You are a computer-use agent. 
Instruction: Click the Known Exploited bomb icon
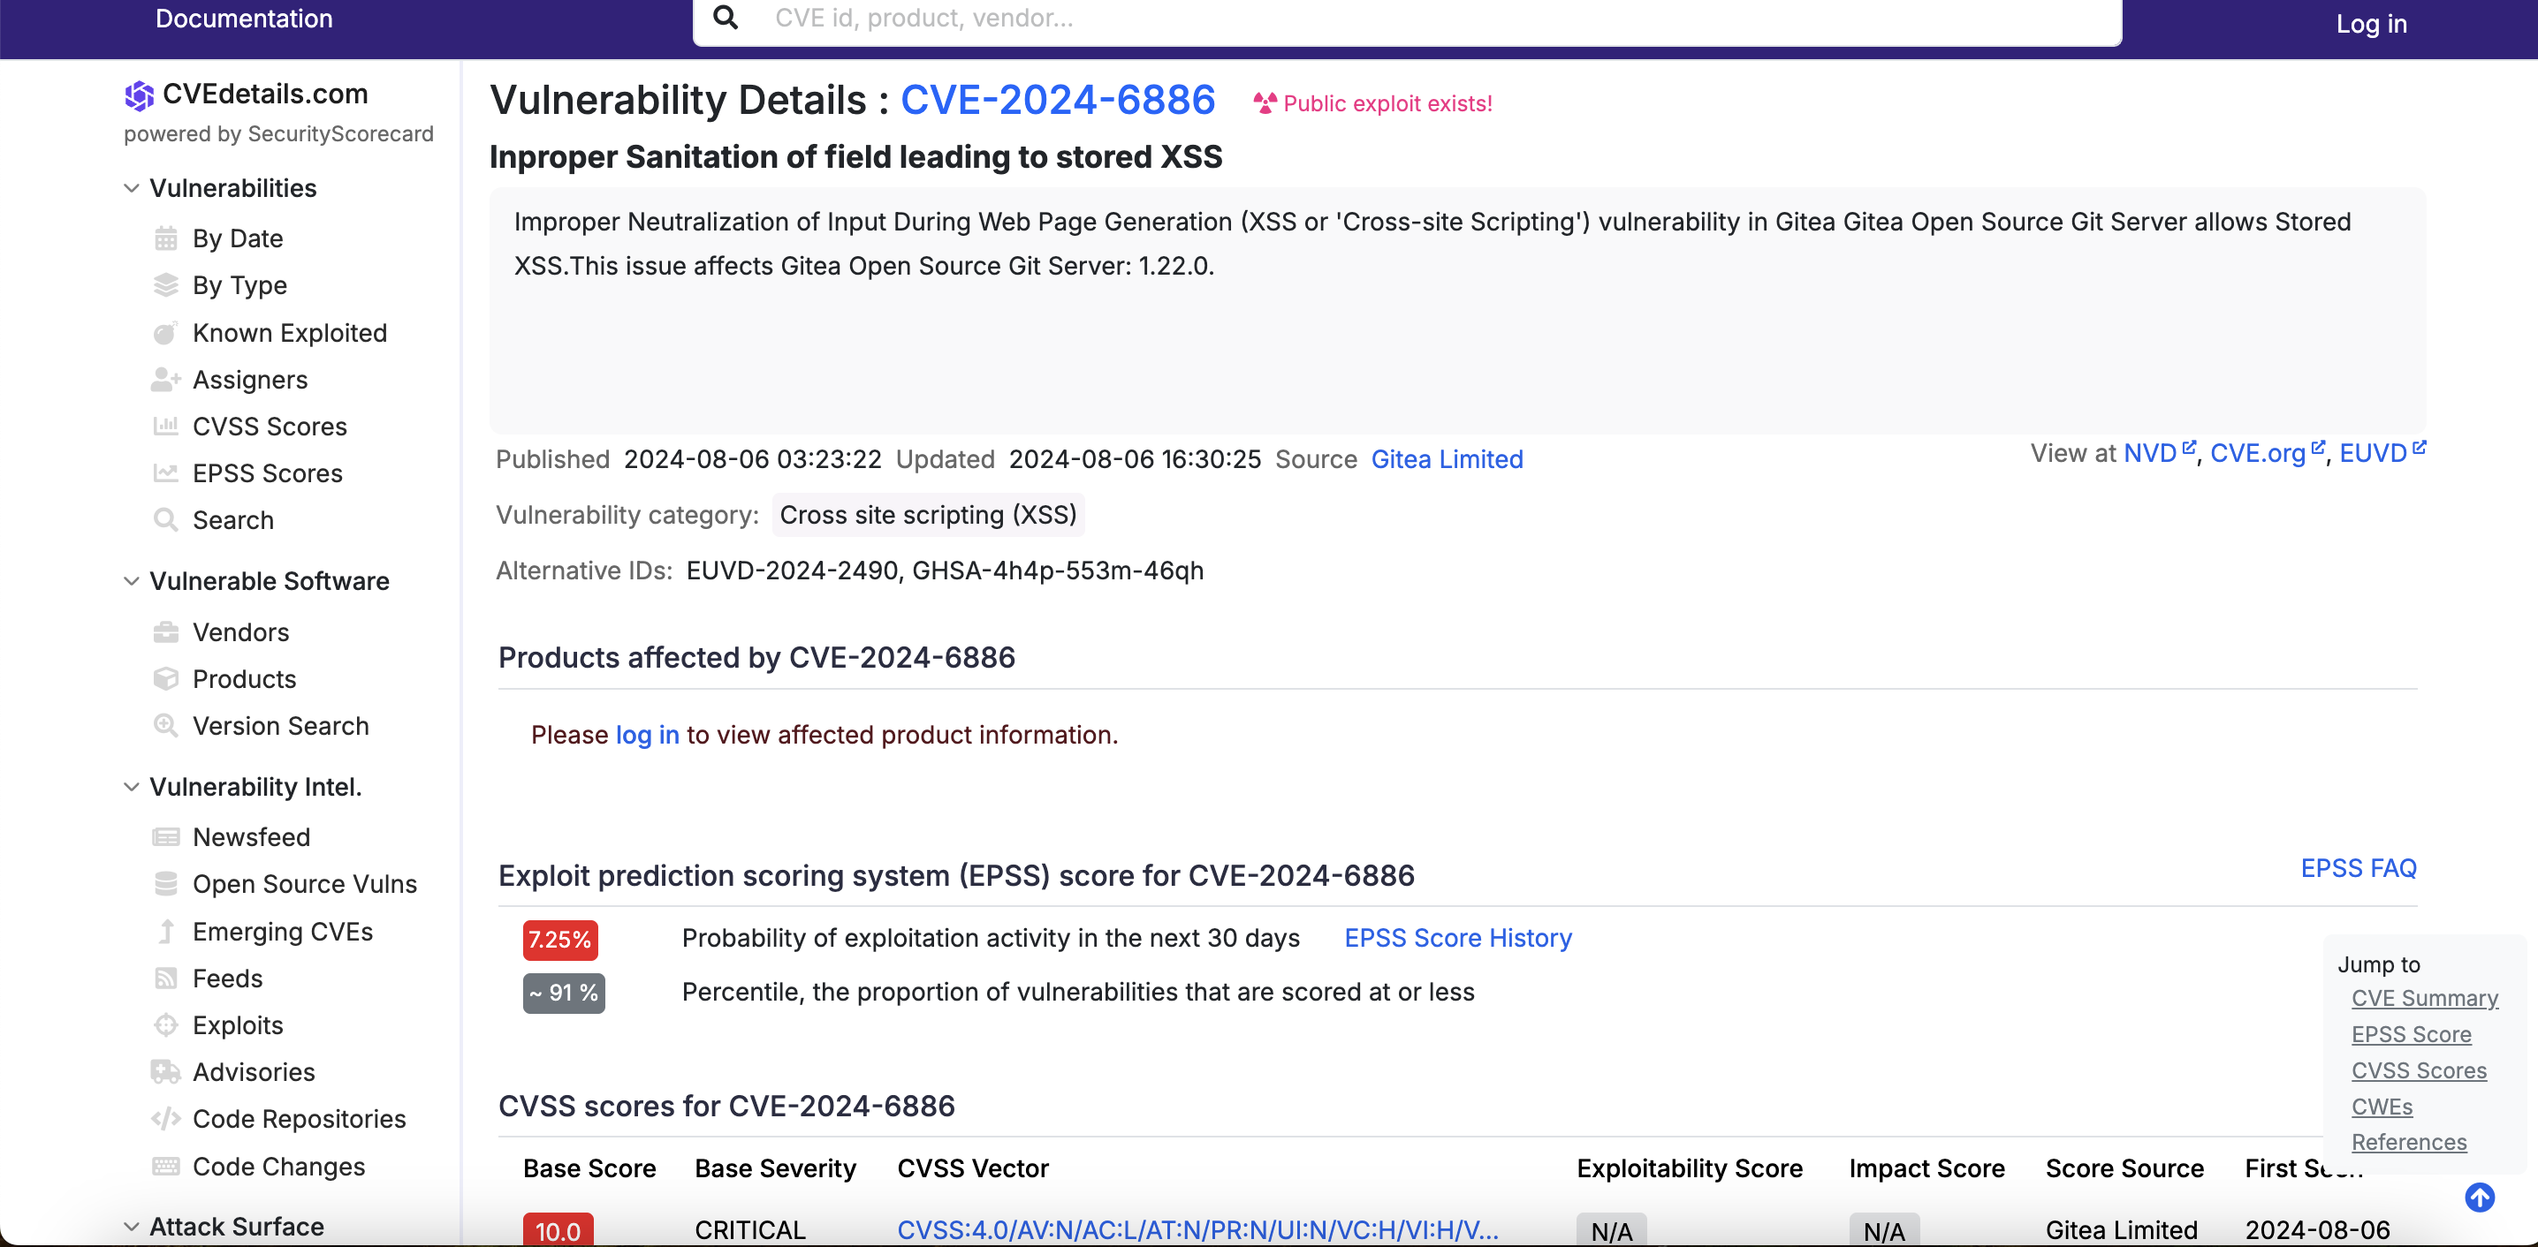click(x=165, y=333)
